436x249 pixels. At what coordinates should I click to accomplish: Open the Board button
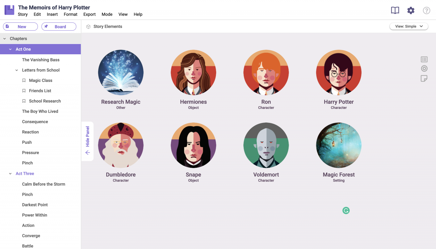(x=59, y=27)
